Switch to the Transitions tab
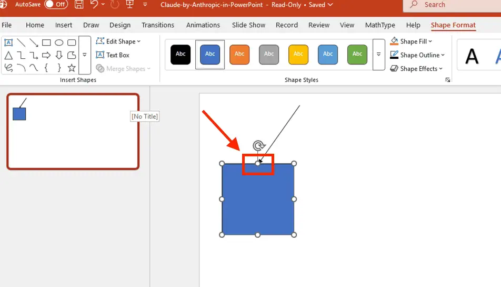Viewport: 501px width, 287px height. click(x=158, y=25)
